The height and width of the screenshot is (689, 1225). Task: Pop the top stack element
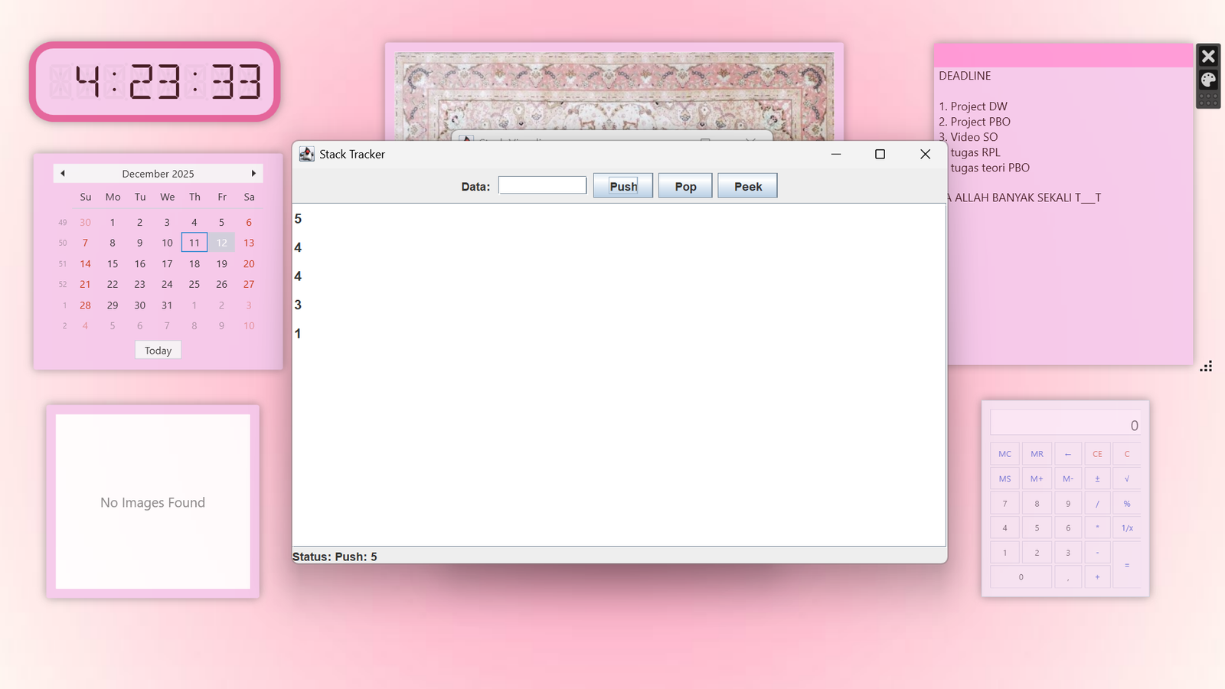(x=685, y=186)
